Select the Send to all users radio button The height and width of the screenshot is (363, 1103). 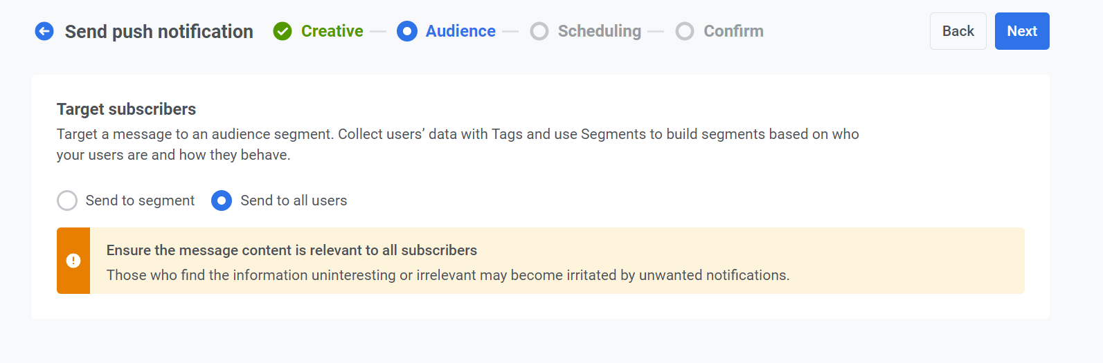(x=222, y=201)
